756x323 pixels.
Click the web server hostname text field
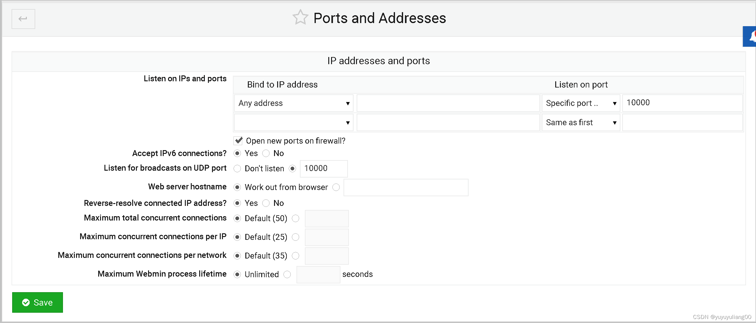coord(405,187)
